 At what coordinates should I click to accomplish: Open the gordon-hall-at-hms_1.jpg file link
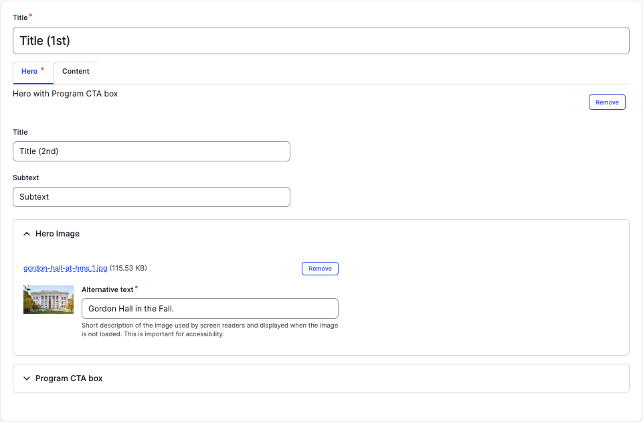coord(65,269)
